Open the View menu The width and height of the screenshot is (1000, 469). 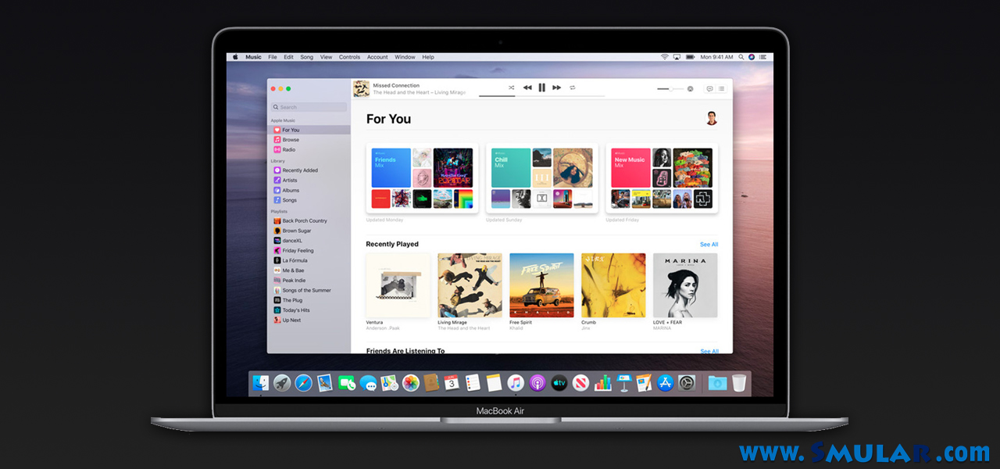(x=326, y=57)
